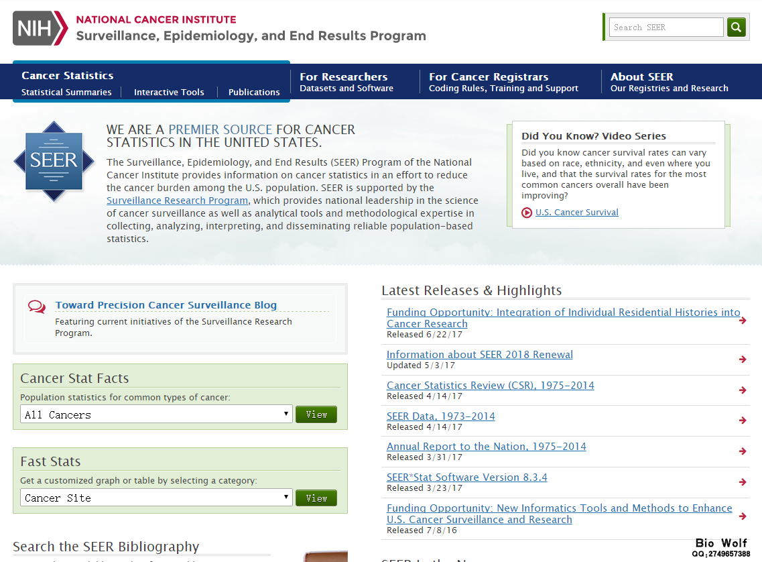Click the red arrow for SEER*Stat Software Version 8.3.4

point(743,482)
